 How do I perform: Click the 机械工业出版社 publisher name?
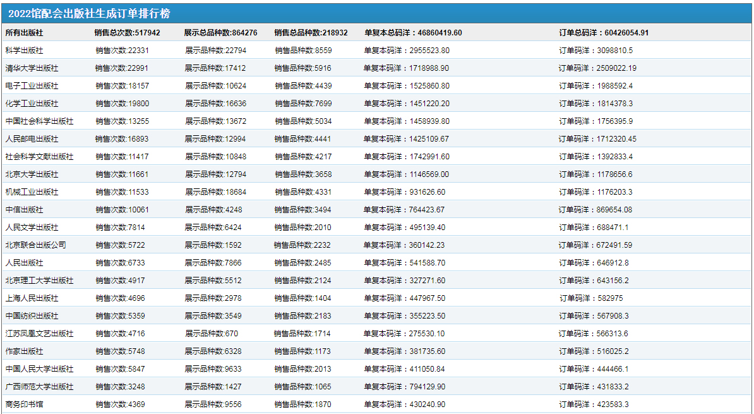(32, 192)
